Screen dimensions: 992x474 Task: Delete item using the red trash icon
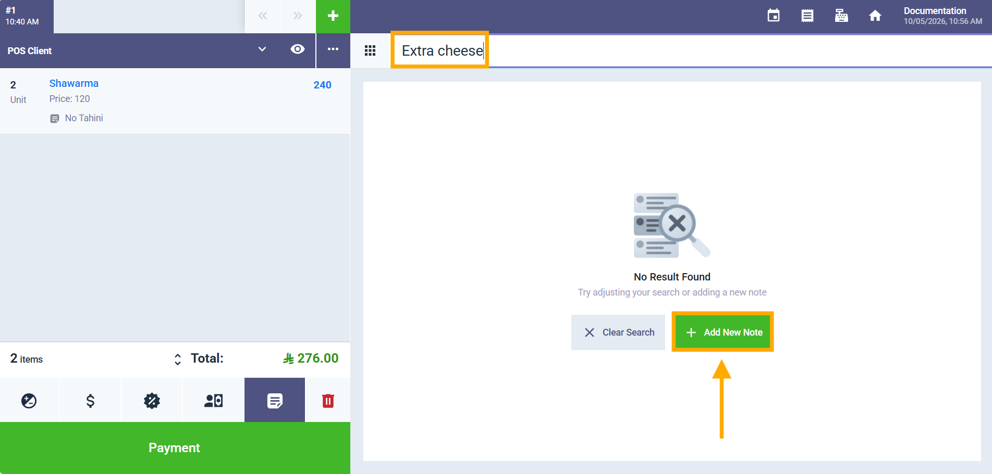(328, 401)
